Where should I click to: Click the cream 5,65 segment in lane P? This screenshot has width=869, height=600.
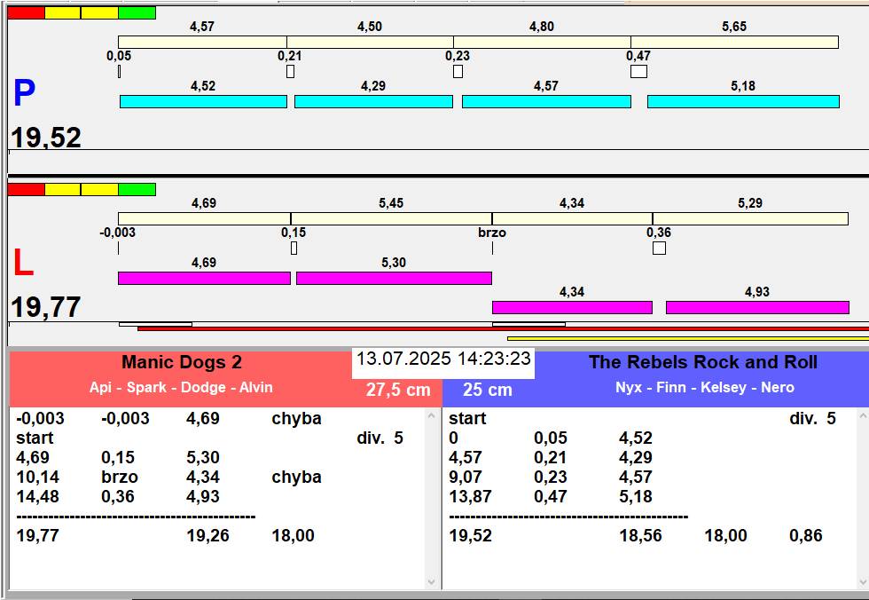click(734, 43)
